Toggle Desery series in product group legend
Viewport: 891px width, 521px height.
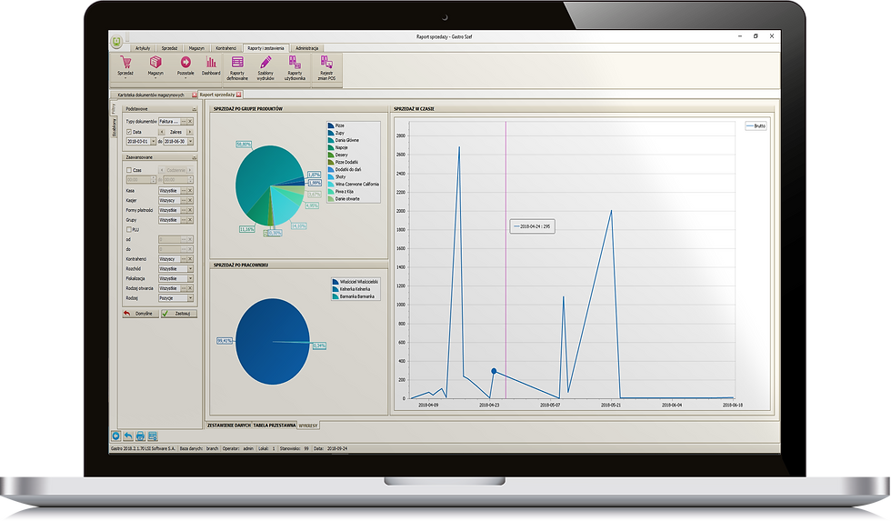point(337,155)
